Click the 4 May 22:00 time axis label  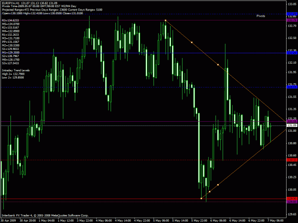pos(142,221)
